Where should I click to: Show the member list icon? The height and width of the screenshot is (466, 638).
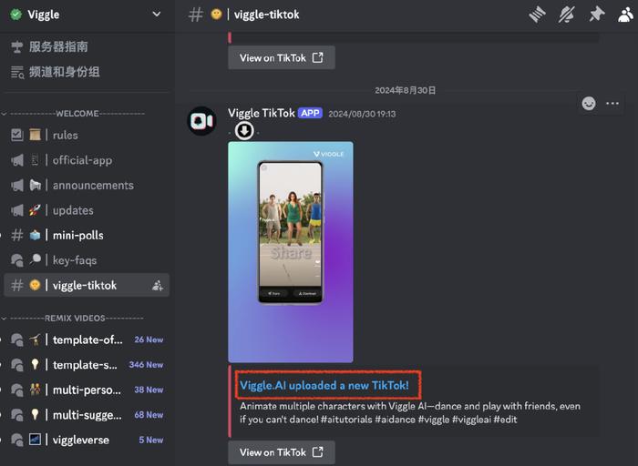coord(627,15)
